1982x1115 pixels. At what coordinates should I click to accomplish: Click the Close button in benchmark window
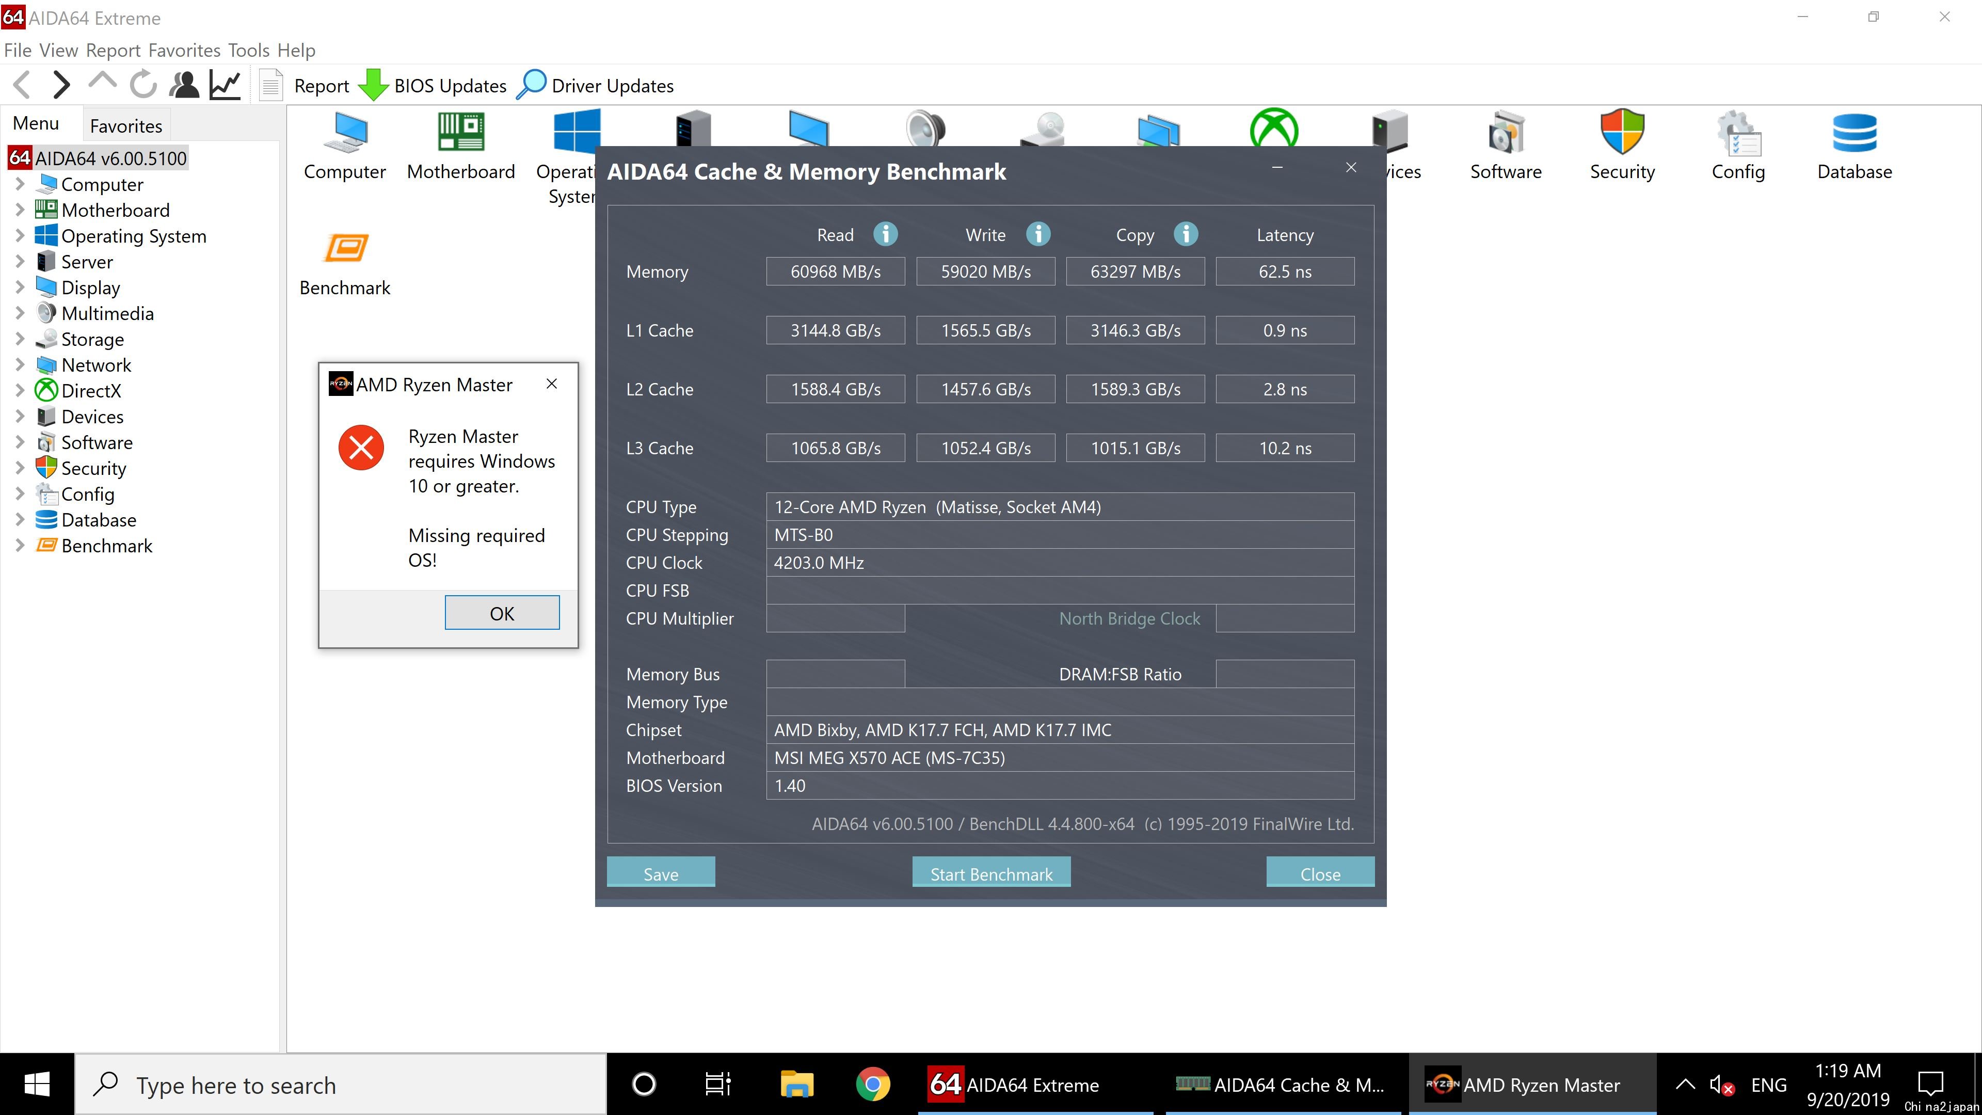(x=1320, y=872)
